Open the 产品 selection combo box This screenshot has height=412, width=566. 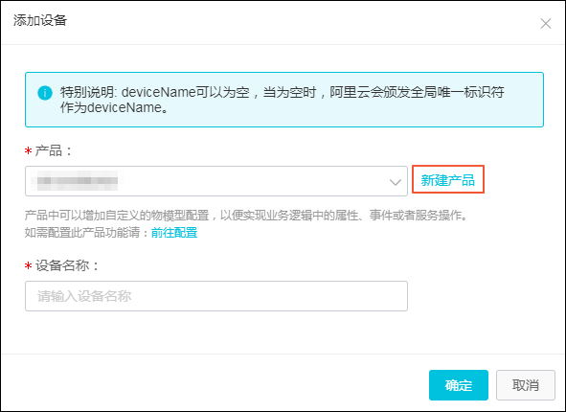(x=216, y=181)
